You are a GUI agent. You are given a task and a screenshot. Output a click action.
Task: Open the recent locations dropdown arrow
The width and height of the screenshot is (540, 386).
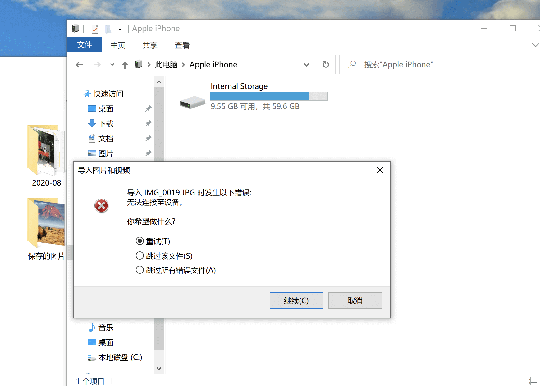click(x=112, y=65)
